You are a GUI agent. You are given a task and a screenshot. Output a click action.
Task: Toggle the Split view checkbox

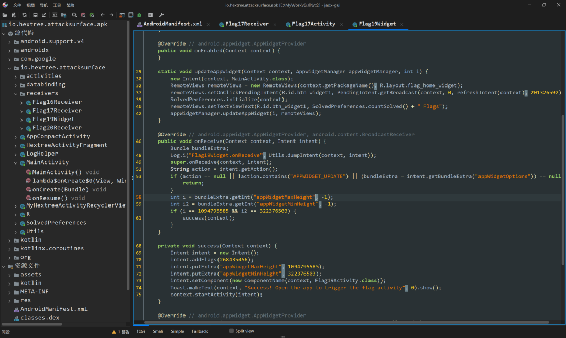pos(231,331)
